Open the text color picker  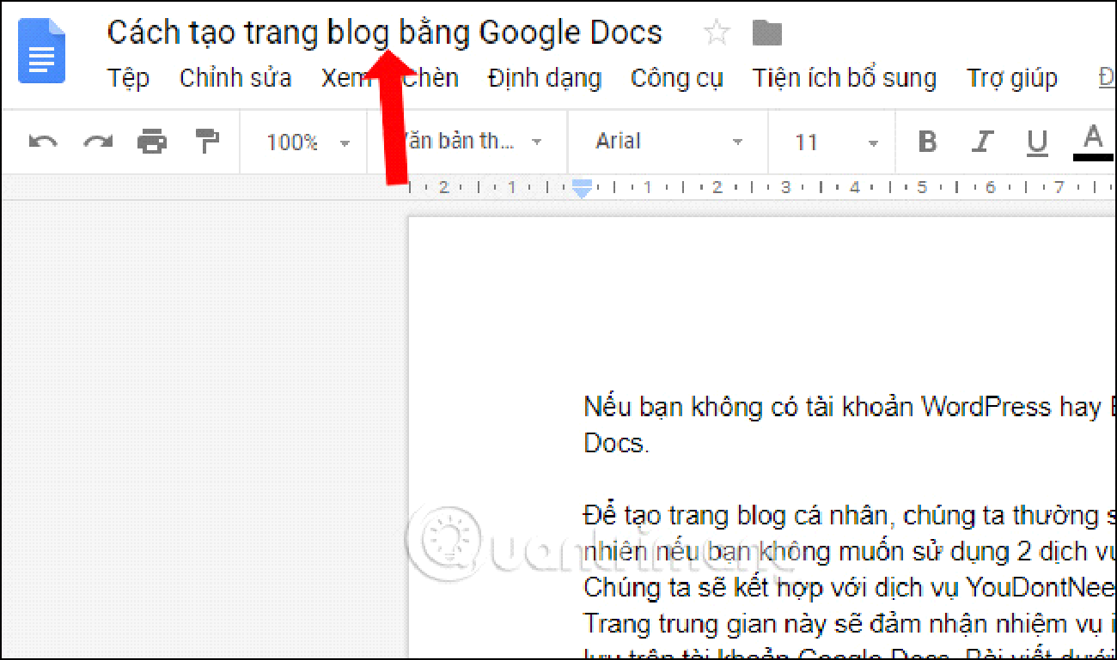click(x=1092, y=142)
